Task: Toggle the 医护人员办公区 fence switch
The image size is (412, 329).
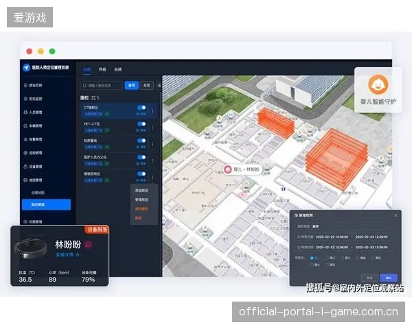Action: point(141,157)
